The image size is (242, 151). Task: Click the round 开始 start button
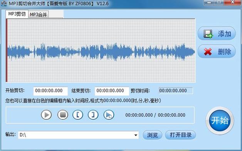click(x=220, y=121)
